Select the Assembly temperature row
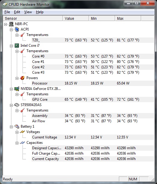The width and height of the screenshot is (157, 184). tap(93, 116)
